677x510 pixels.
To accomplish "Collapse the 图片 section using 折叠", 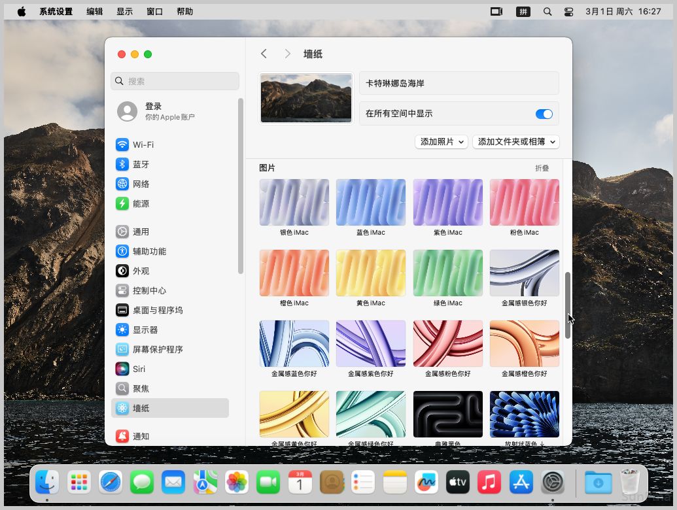I will pyautogui.click(x=542, y=168).
